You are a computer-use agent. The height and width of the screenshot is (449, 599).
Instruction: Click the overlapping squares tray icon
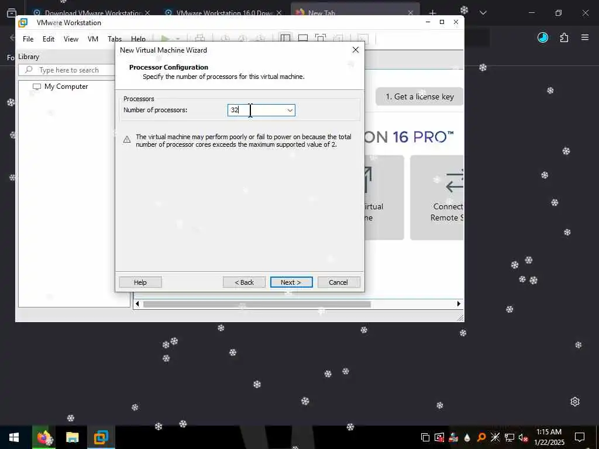click(x=425, y=437)
